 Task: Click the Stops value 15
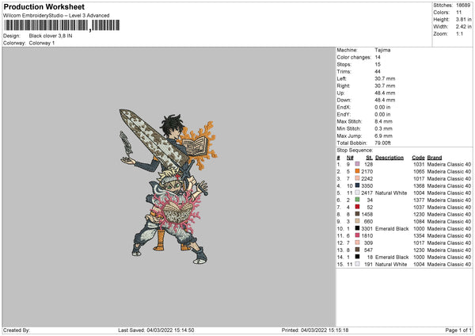378,64
